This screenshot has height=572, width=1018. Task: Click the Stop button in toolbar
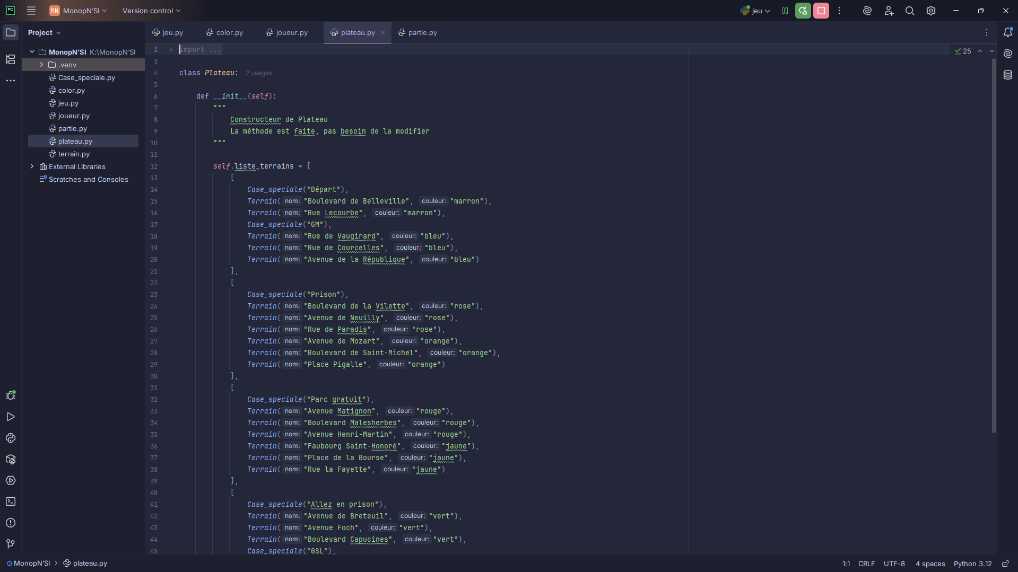pos(821,11)
